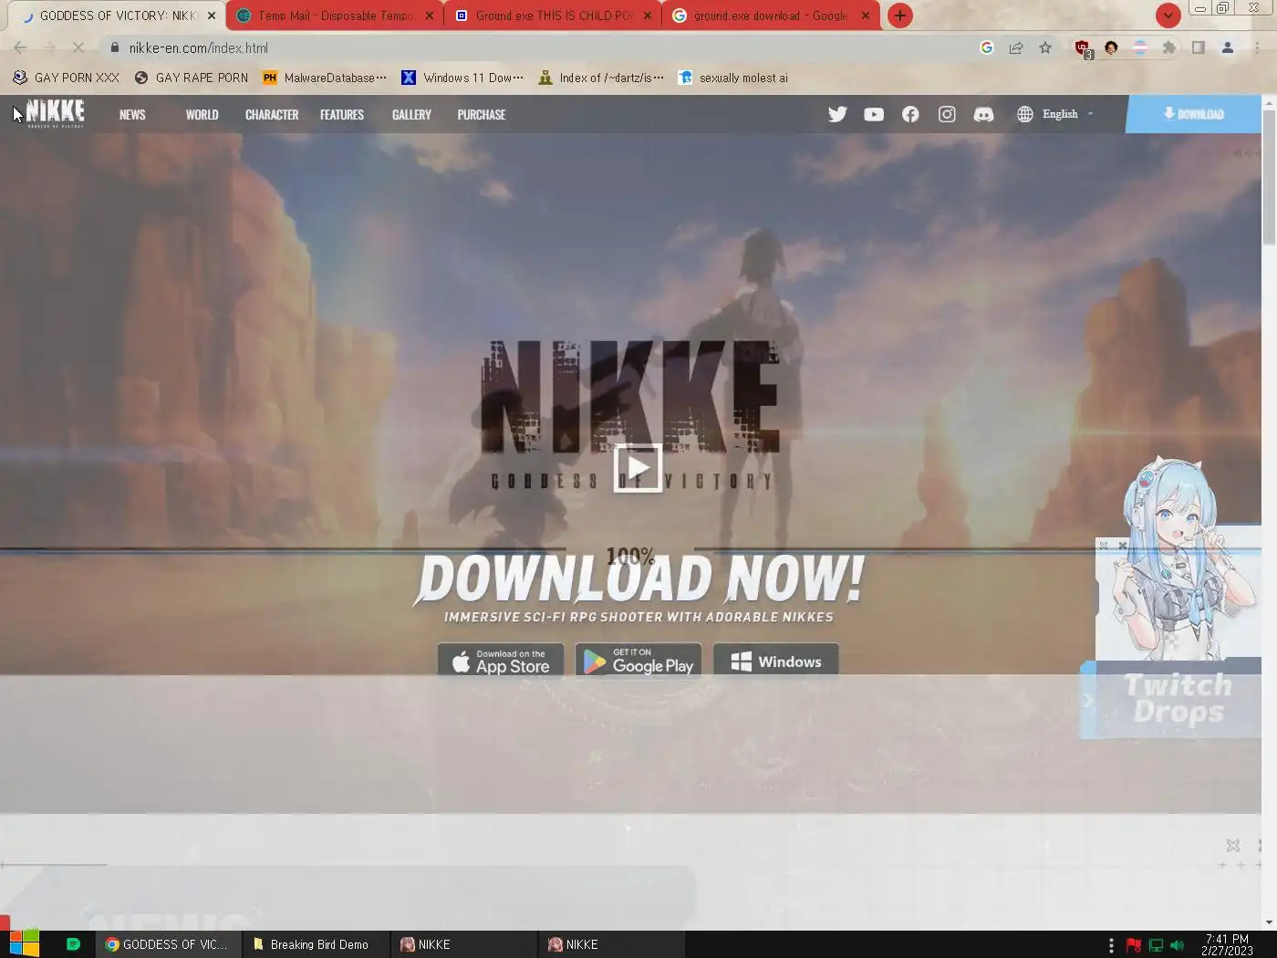
Task: Stop loading the page
Action: coord(78,47)
